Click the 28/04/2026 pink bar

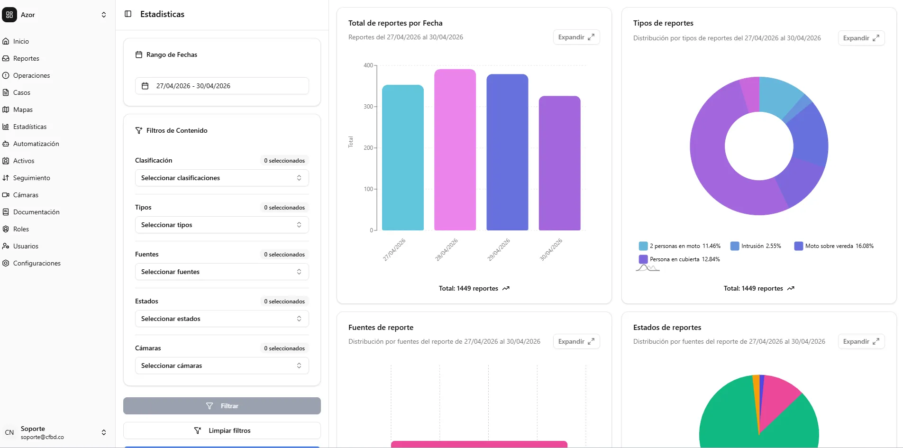pyautogui.click(x=455, y=150)
